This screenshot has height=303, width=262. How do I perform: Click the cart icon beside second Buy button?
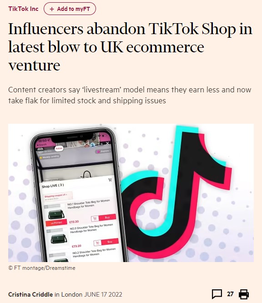[x=97, y=243]
